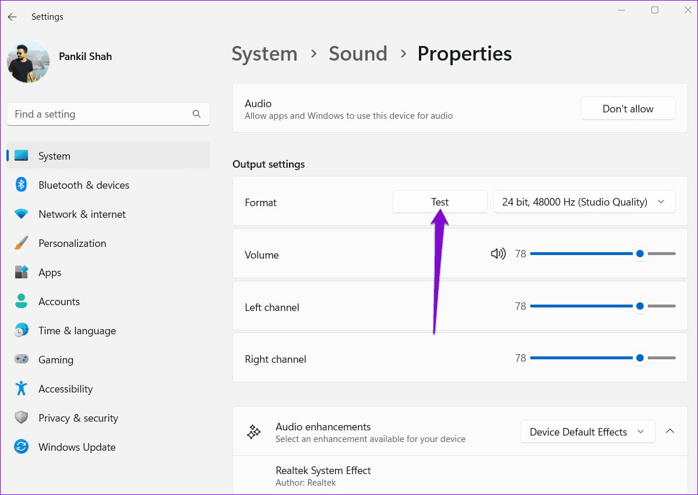Screen dimensions: 698x495
Task: Open Time & language settings
Action: [x=77, y=331]
